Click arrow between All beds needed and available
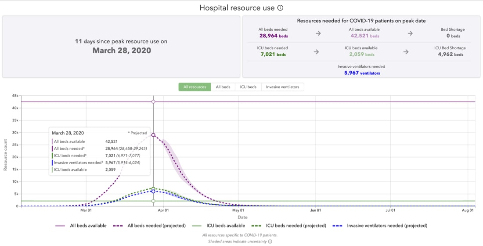Viewport: 483px width, 246px height. click(x=318, y=33)
